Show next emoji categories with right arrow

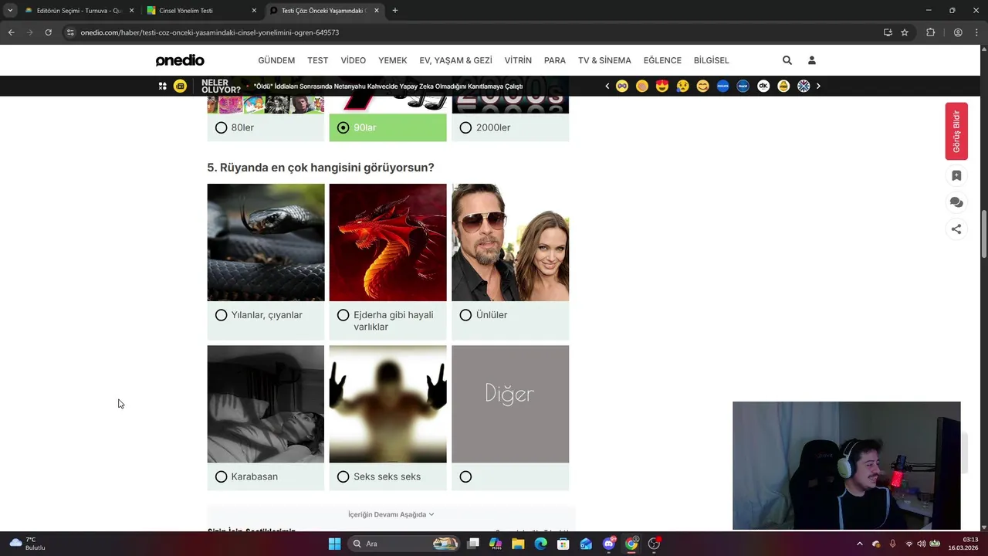[x=818, y=86]
